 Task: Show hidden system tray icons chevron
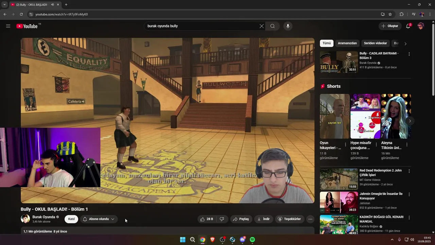coord(392,240)
